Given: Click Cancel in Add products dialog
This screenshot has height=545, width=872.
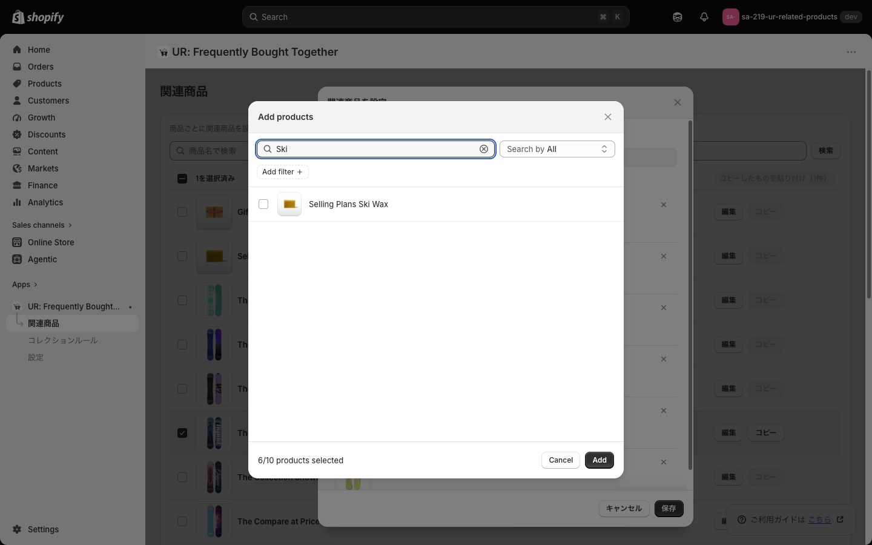Looking at the screenshot, I should coord(561,460).
